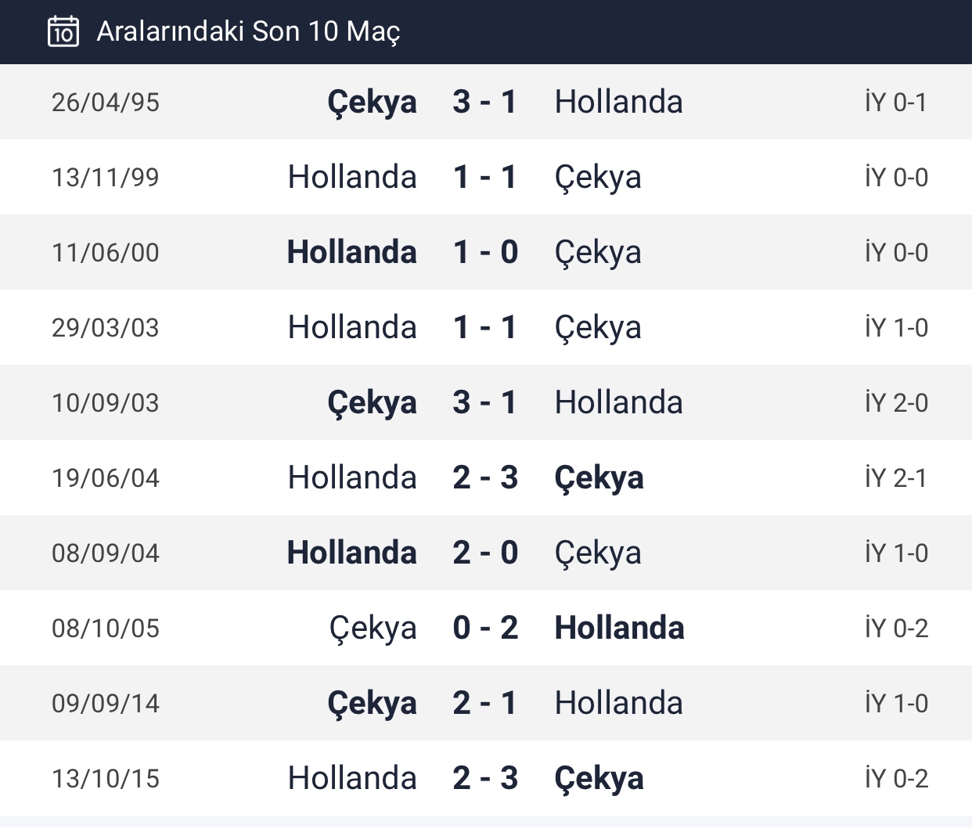Click the bold Hollanda name on 08/10/05
Viewport: 972px width, 836px height.
coord(620,628)
